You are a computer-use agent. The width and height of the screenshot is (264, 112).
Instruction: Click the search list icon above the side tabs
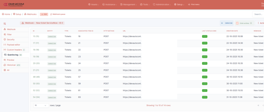point(5,24)
